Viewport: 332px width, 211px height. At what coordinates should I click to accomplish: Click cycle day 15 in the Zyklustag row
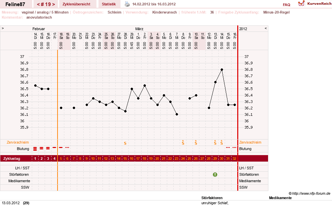125,159
